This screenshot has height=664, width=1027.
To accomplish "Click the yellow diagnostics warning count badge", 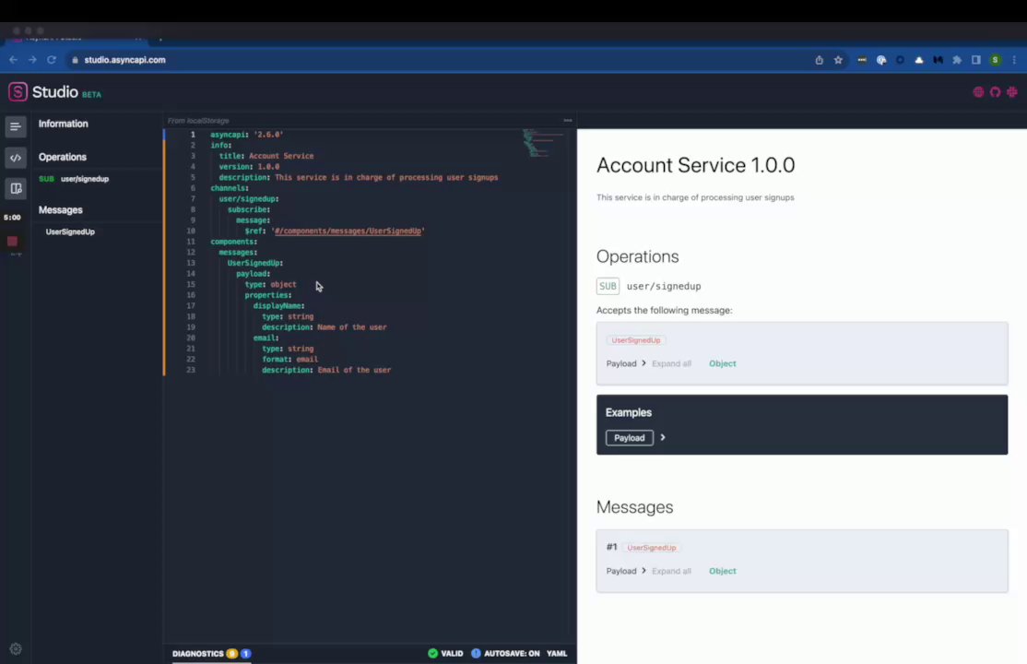I will [x=232, y=654].
